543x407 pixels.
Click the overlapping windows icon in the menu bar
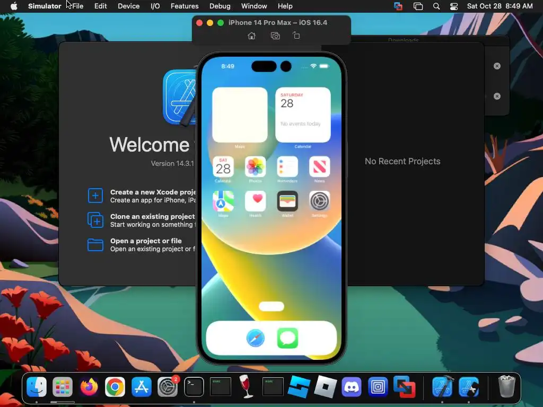point(418,6)
